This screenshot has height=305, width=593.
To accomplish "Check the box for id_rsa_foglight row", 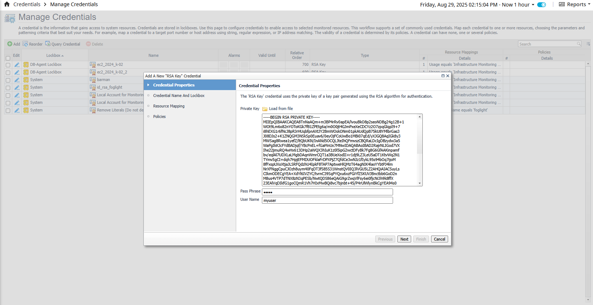I will point(8,88).
